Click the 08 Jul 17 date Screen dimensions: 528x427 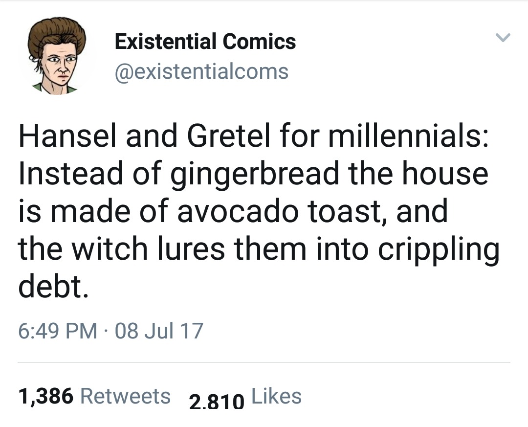click(159, 331)
